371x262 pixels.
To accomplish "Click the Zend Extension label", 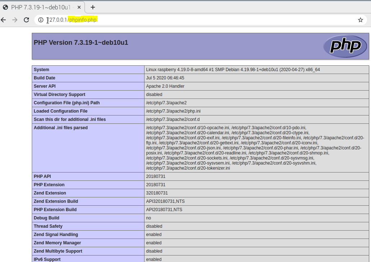I will click(x=50, y=193).
